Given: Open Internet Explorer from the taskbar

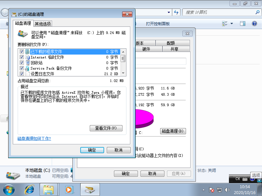Looking at the screenshot, I should coord(29,189).
